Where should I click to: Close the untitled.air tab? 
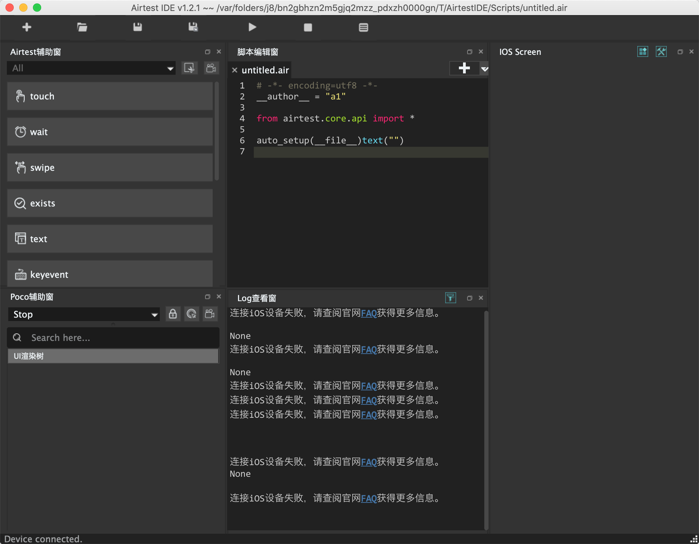pos(235,70)
